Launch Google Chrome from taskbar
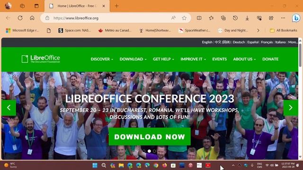303x170 pixels. tap(156, 165)
